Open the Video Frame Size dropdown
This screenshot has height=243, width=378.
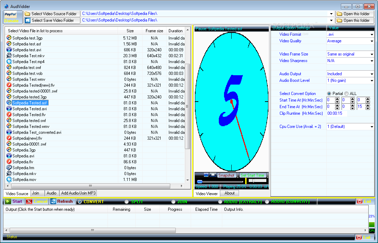click(372, 54)
